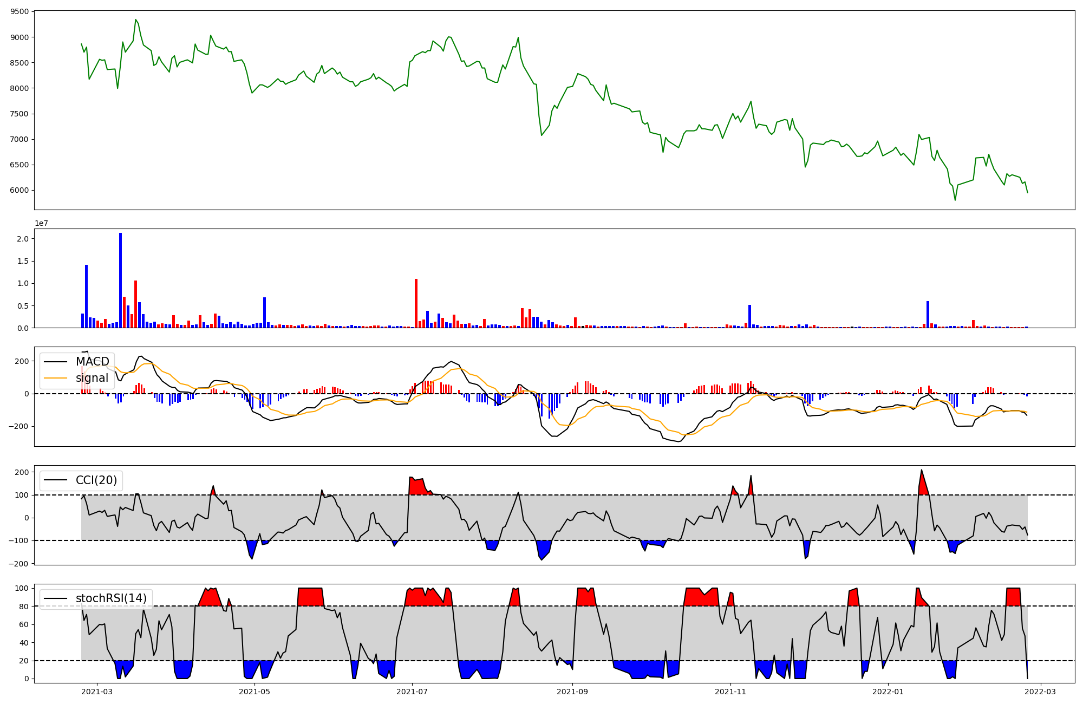Click the tall red volume bar in July 2021
This screenshot has height=704, width=1083.
(416, 303)
